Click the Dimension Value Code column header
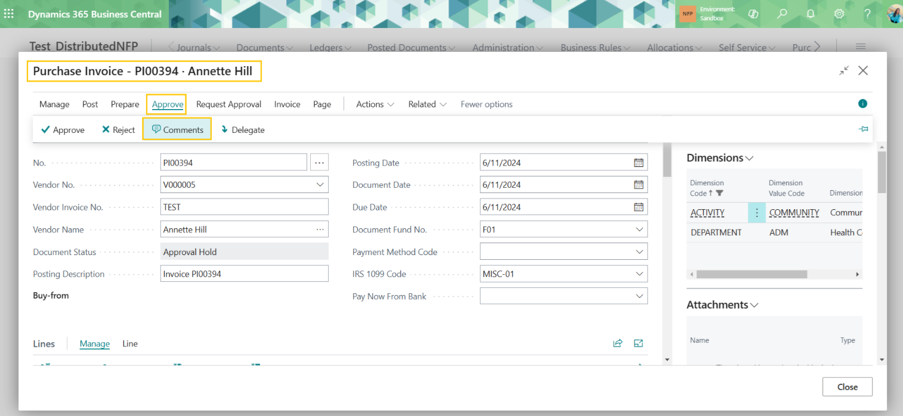 point(787,188)
